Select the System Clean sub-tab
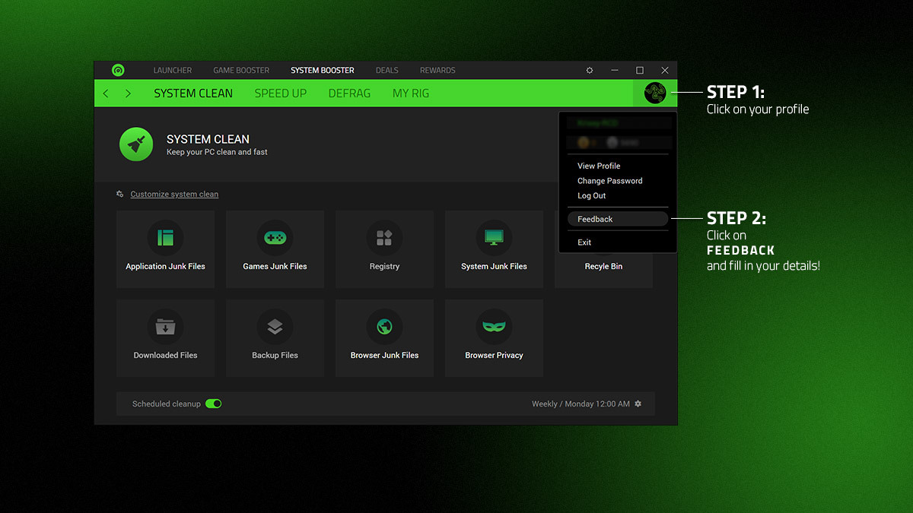913x513 pixels. point(193,93)
